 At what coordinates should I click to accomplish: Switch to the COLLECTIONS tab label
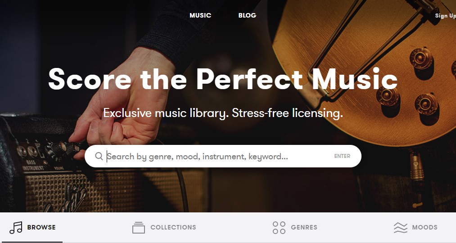[173, 227]
